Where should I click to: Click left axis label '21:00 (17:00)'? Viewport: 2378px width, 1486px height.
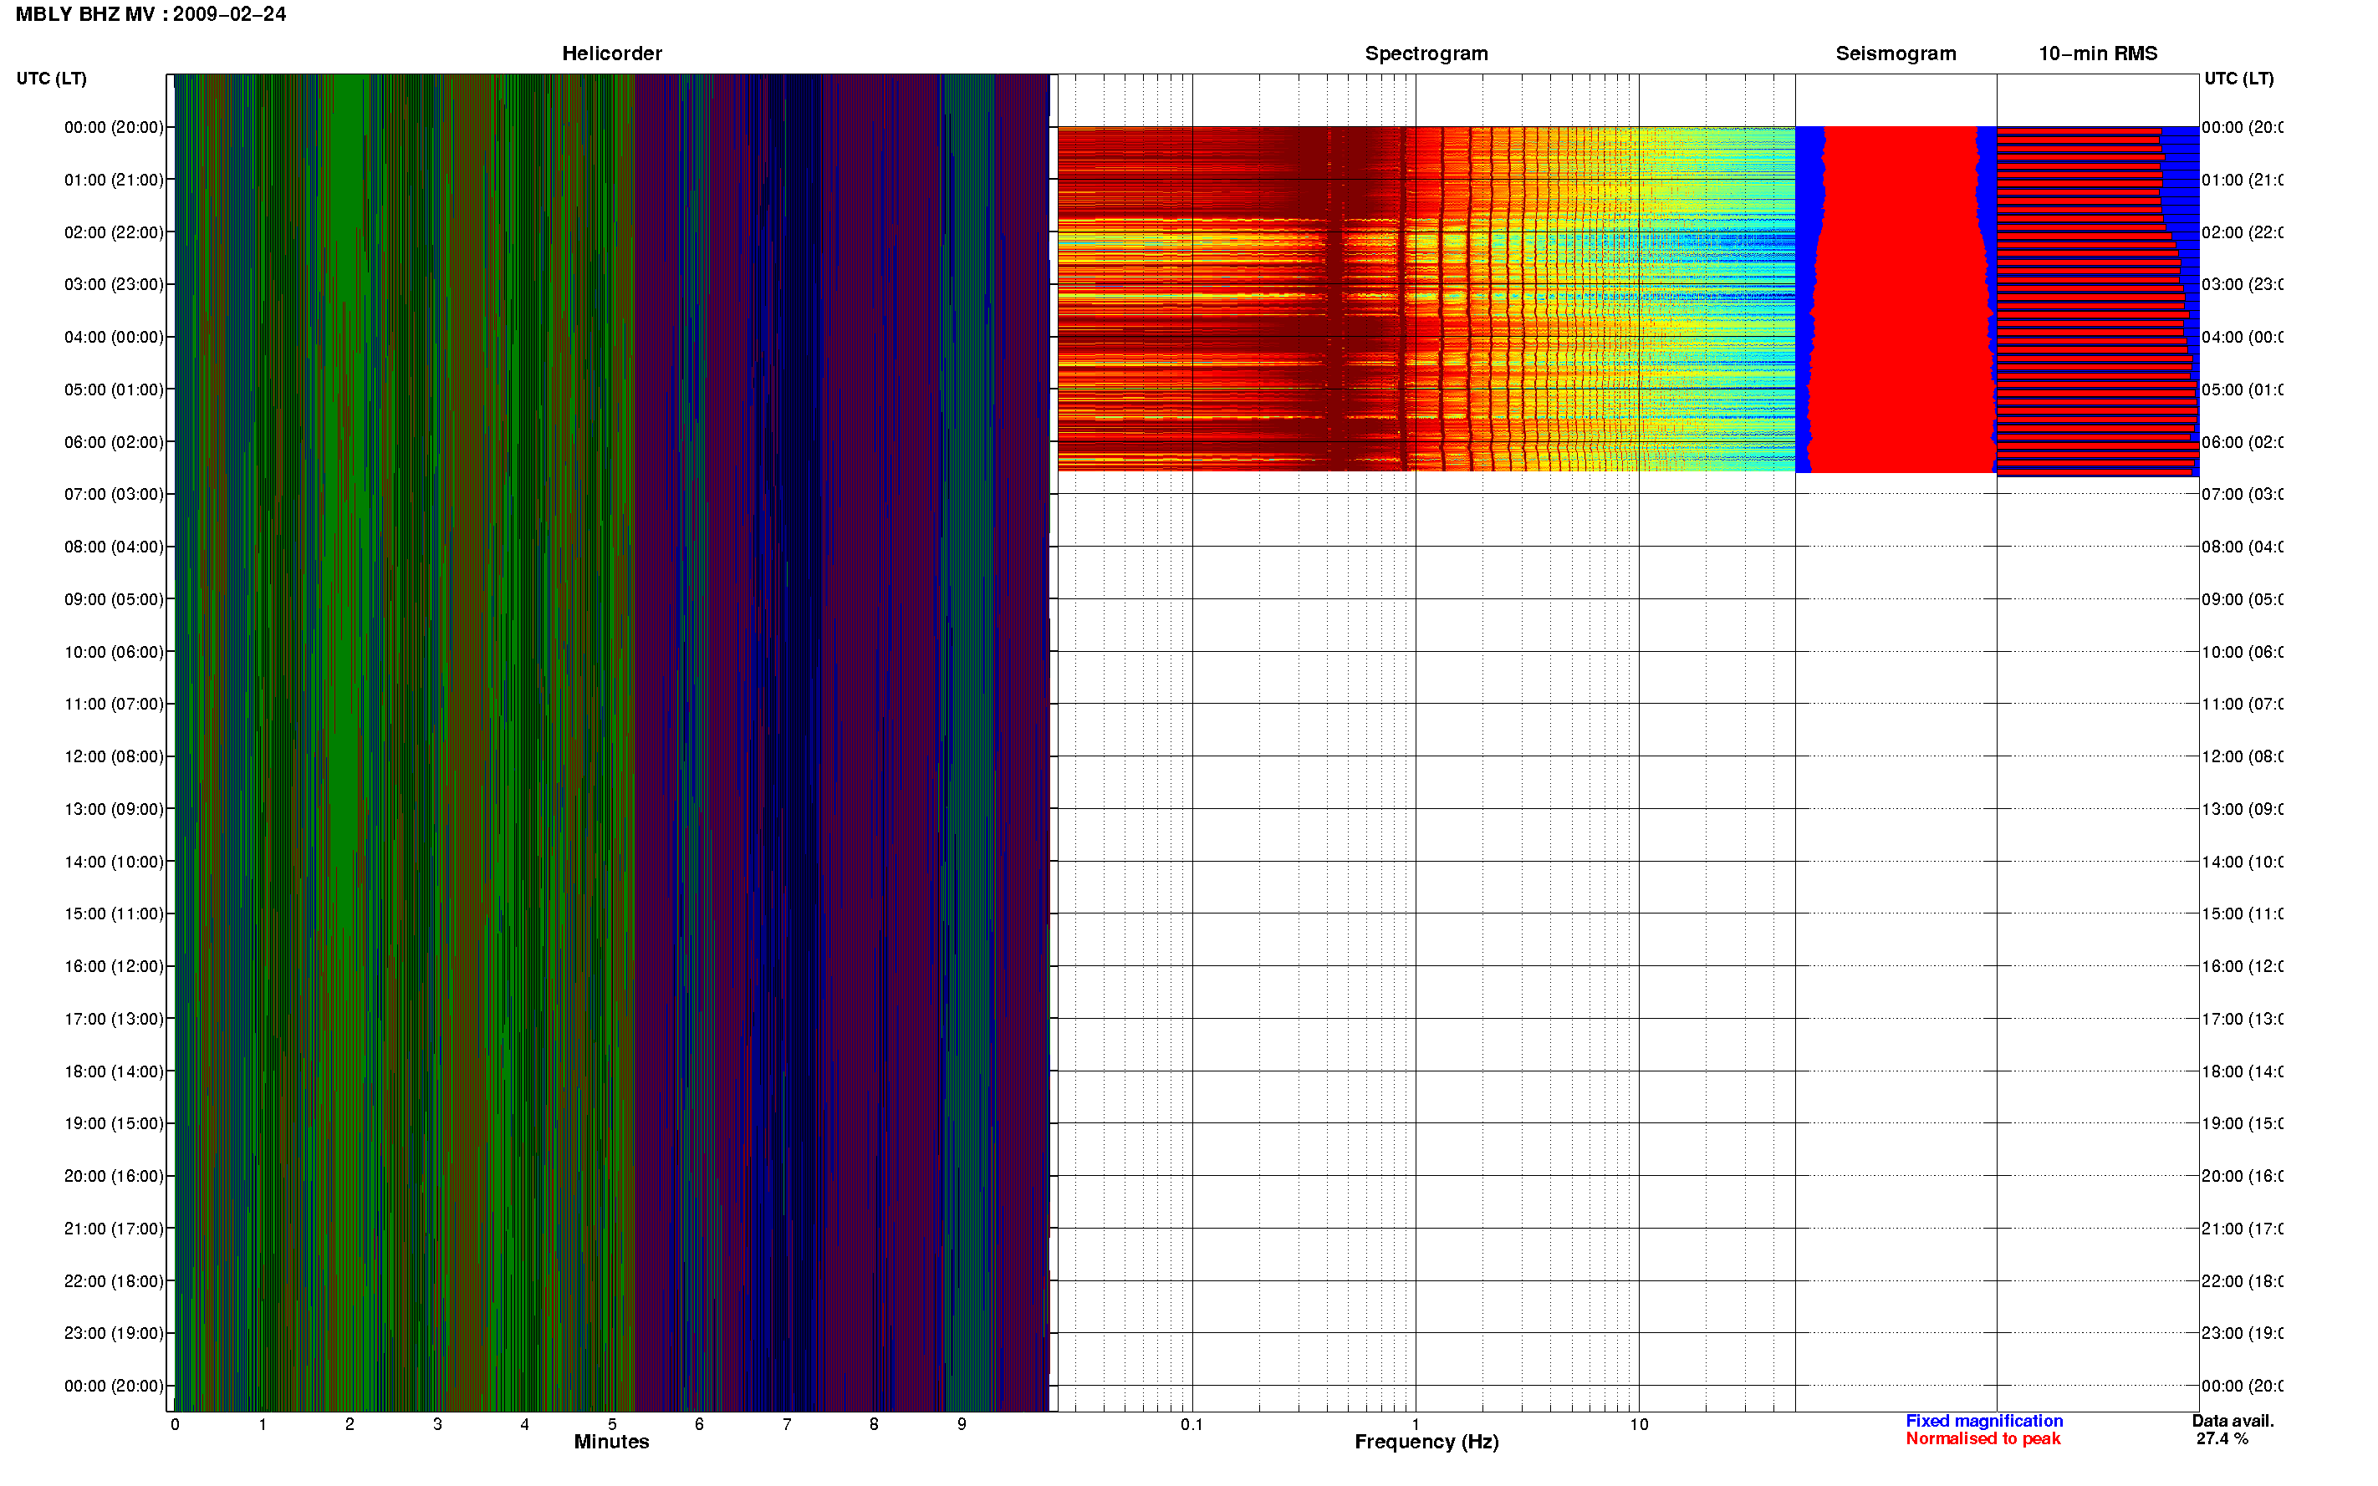click(114, 1229)
